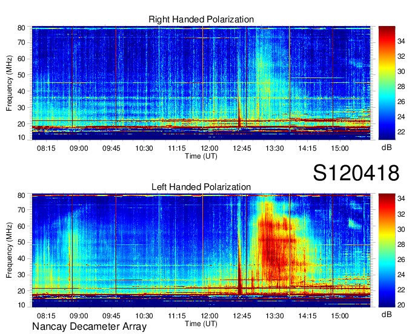Click 09:45 tick of the right-handed plot
Viewport: 412px width, 334px height.
tap(111, 148)
